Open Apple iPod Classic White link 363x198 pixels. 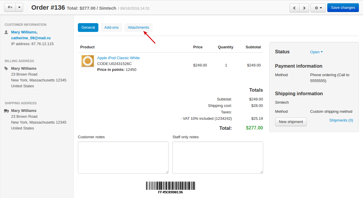tap(119, 58)
